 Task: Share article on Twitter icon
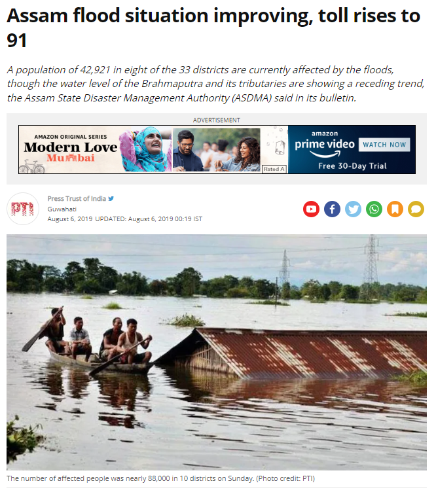(353, 209)
